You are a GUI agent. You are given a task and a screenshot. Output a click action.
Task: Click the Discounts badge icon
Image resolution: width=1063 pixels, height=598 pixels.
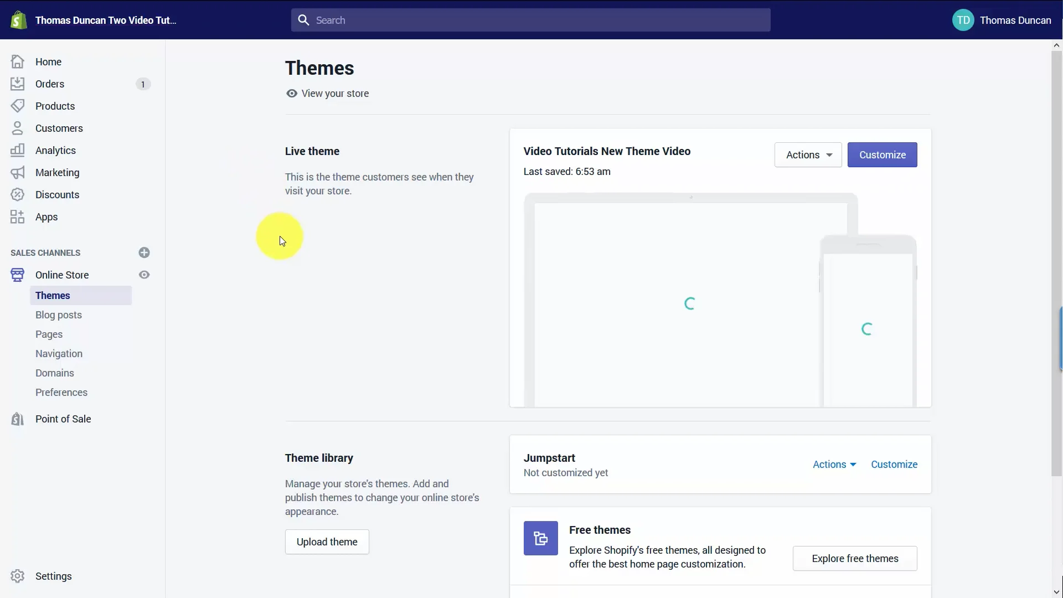pyautogui.click(x=18, y=194)
